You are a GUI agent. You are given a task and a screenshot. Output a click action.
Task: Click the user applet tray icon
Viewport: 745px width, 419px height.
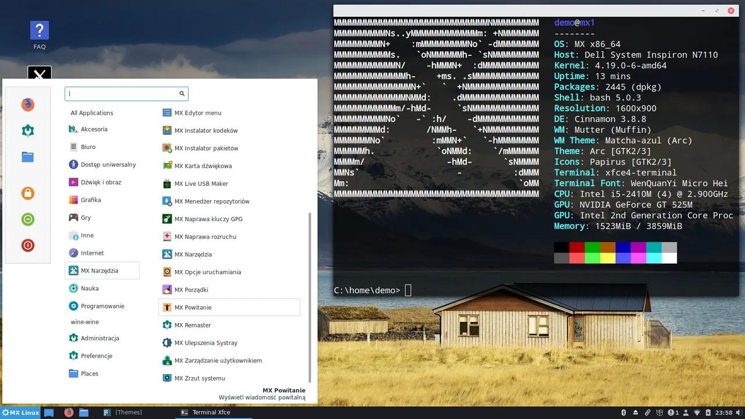pos(686,413)
